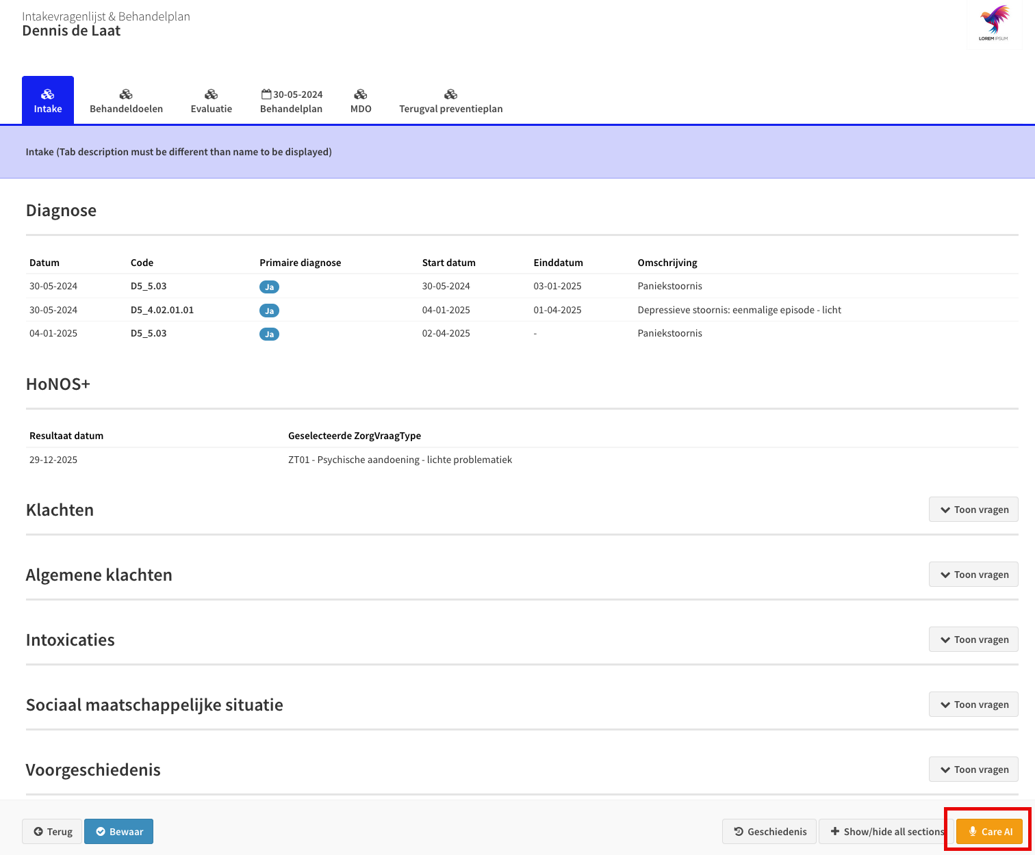Viewport: 1035px width, 855px height.
Task: Select the Behandelplan 30-05-2024 tab
Action: [x=292, y=101]
